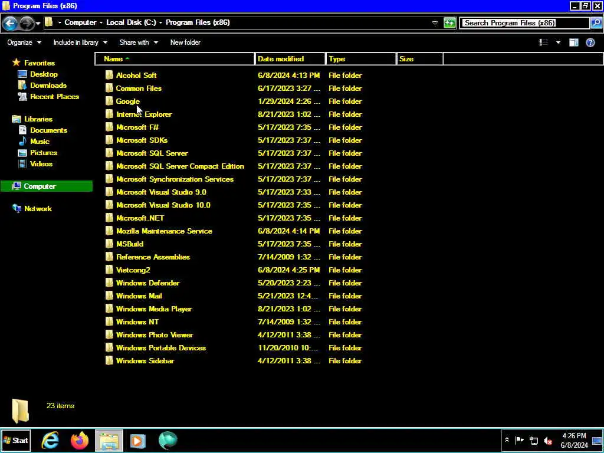The width and height of the screenshot is (604, 453).
Task: Click the Help question mark icon
Action: [590, 42]
